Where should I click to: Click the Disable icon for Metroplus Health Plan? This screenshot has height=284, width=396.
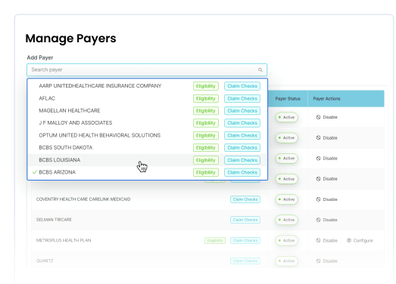[x=318, y=240]
